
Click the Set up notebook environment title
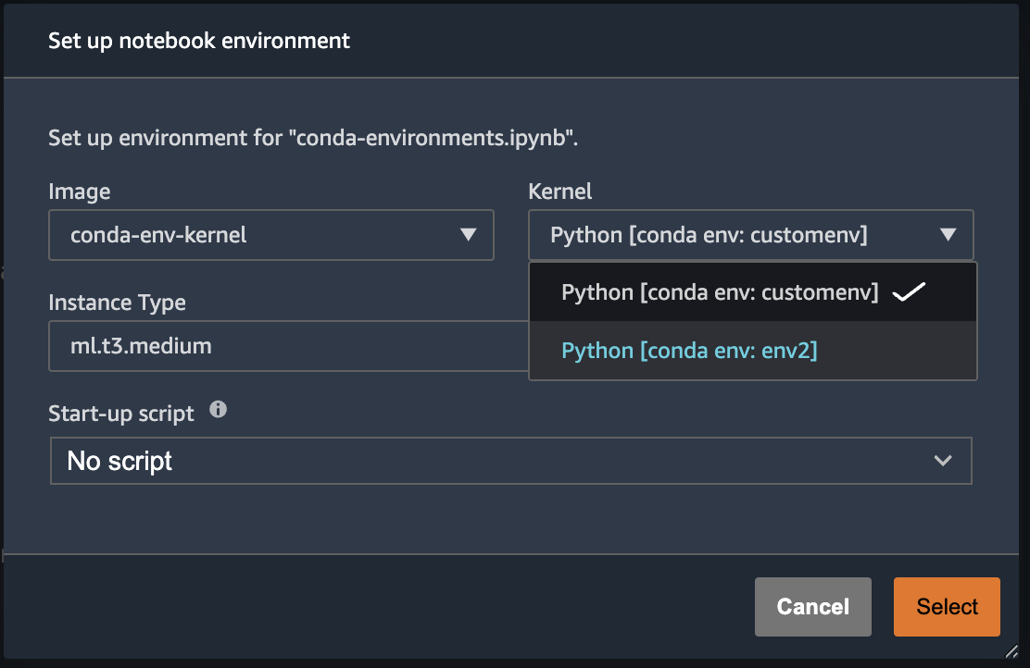click(x=199, y=41)
